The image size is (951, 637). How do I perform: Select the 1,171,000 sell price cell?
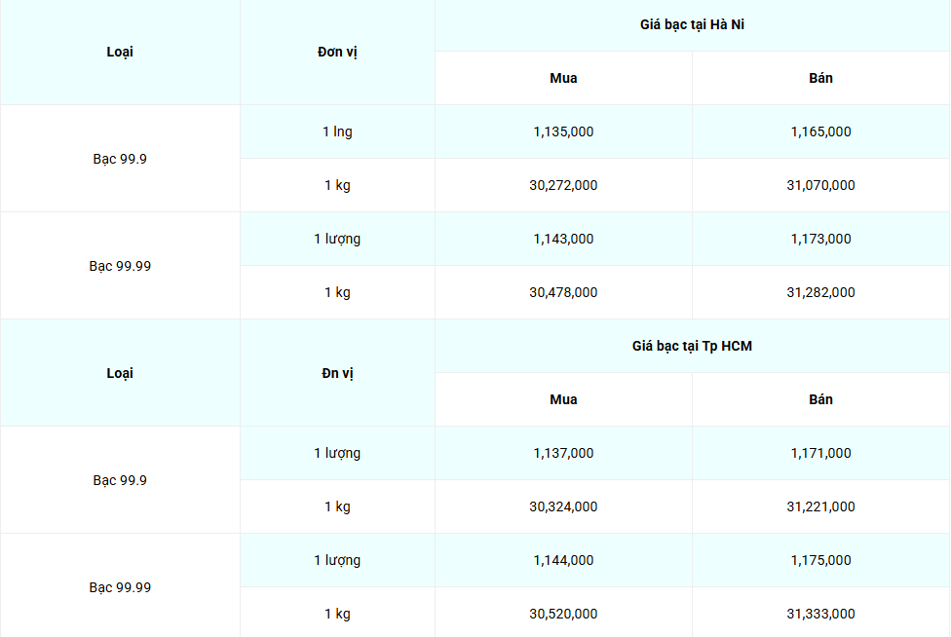point(820,453)
